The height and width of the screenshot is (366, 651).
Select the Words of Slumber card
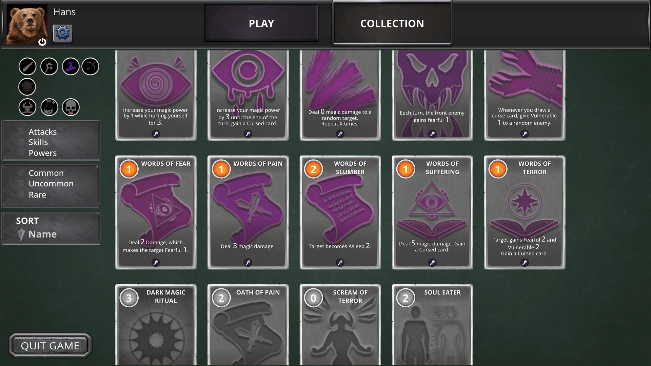point(340,212)
